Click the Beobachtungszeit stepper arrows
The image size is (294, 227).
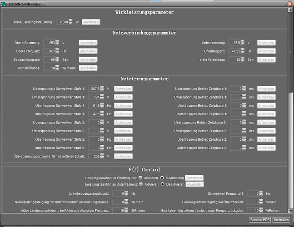click(x=57, y=59)
